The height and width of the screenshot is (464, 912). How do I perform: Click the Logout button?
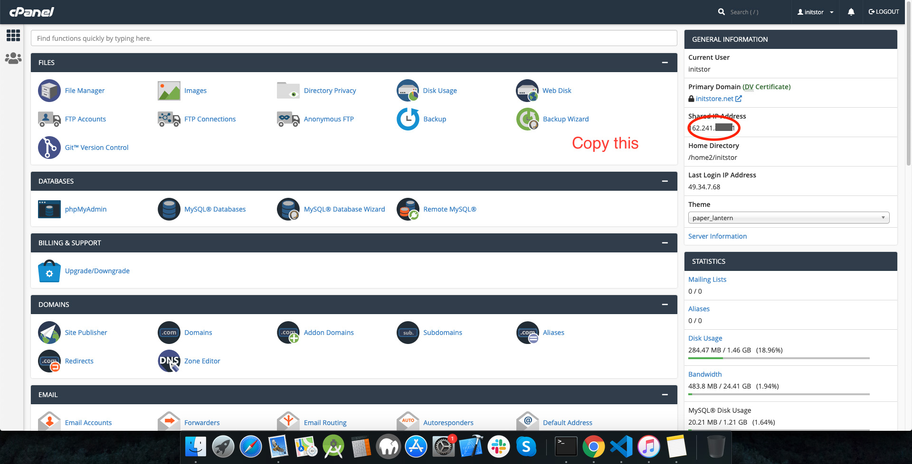point(883,12)
